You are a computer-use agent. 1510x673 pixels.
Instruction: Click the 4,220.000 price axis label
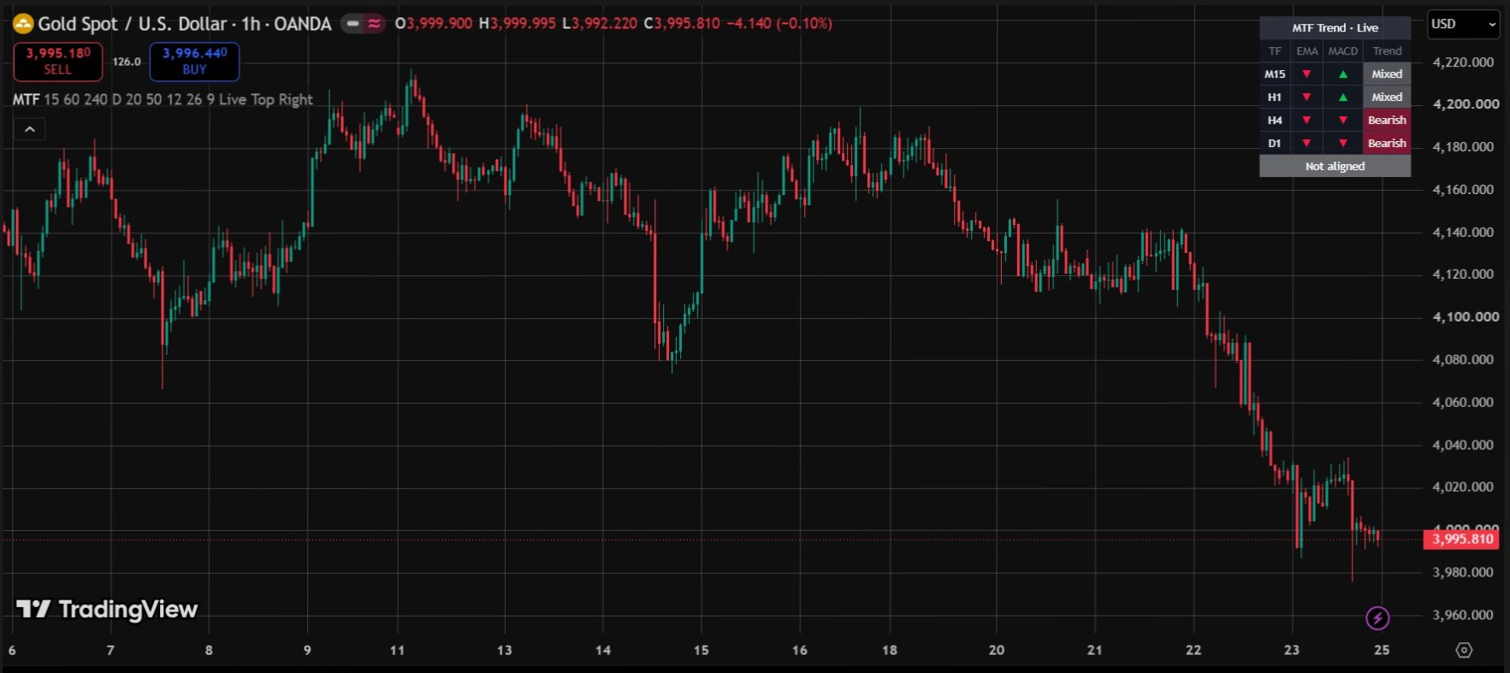1463,62
